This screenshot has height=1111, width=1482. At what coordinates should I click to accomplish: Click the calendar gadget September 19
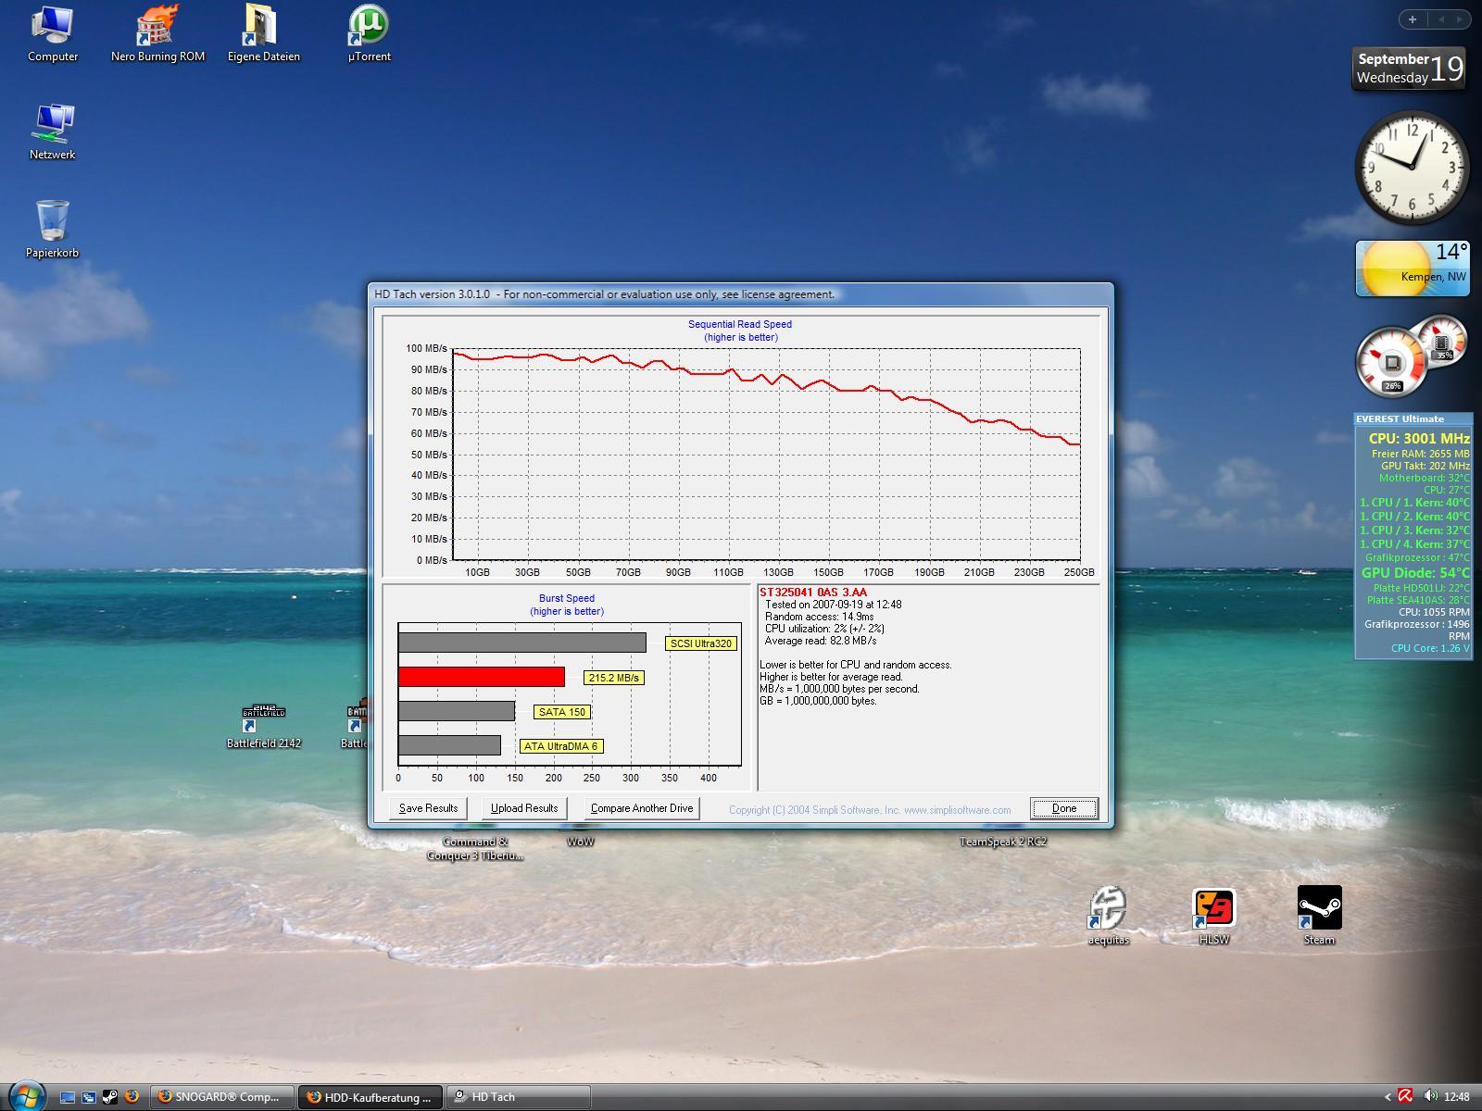[x=1410, y=69]
